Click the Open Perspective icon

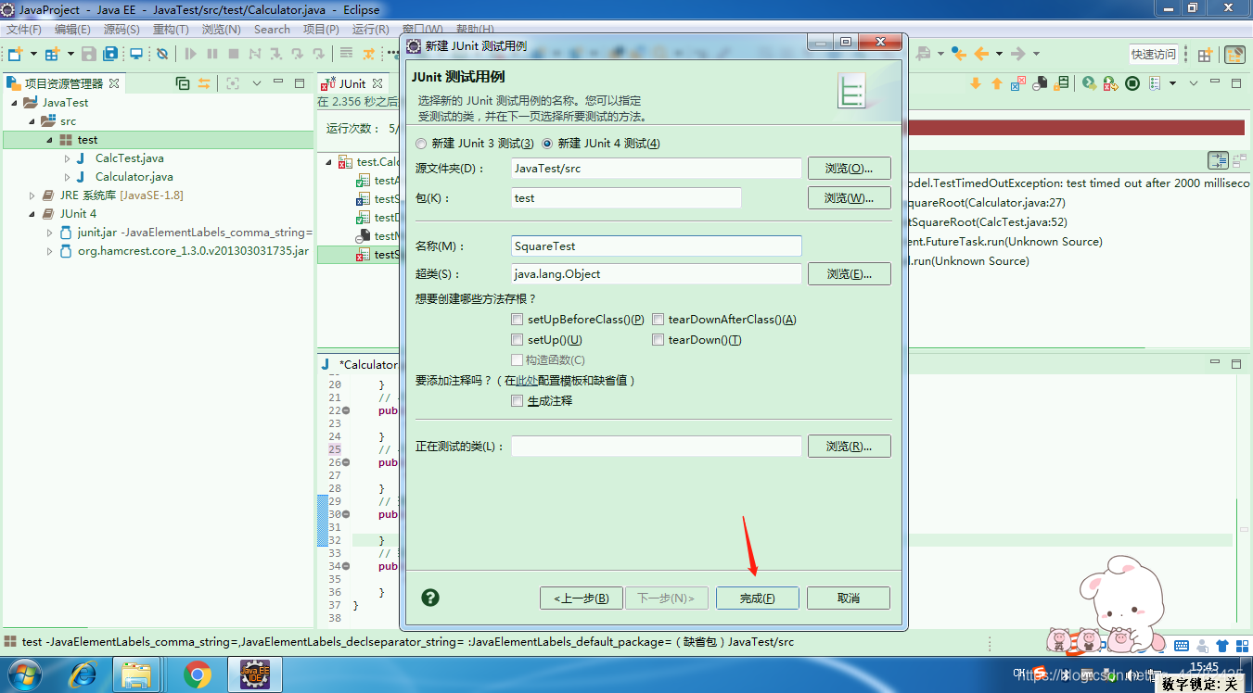point(1205,55)
